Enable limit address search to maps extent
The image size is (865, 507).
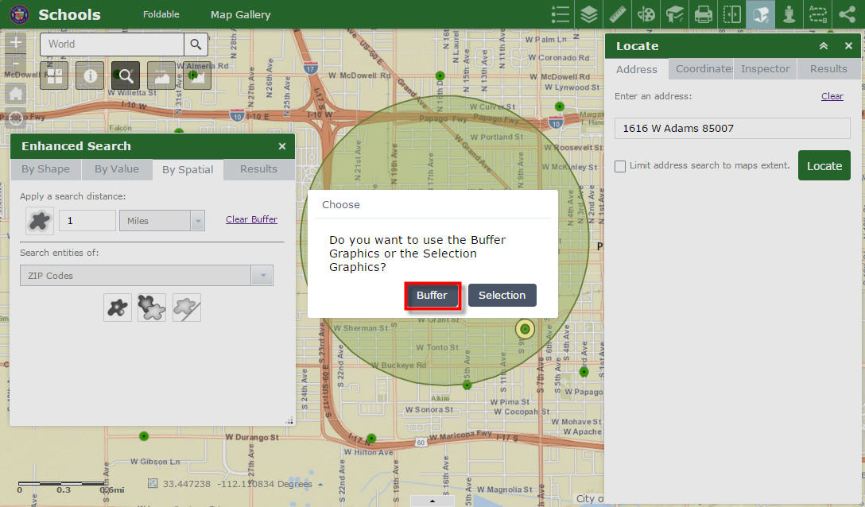(x=620, y=166)
